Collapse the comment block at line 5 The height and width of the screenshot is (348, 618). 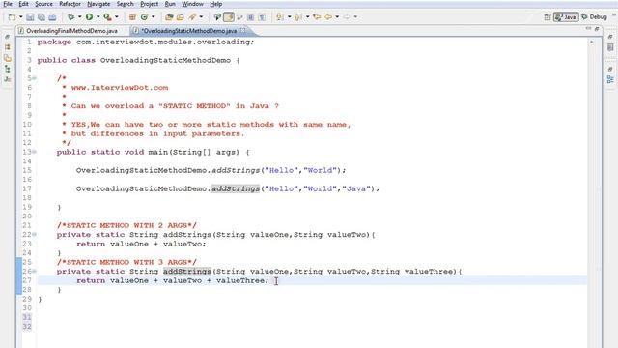[35, 78]
